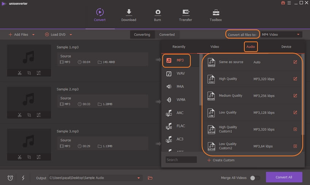Select the Same as source preset
310x185 pixels.
pyautogui.click(x=252, y=62)
